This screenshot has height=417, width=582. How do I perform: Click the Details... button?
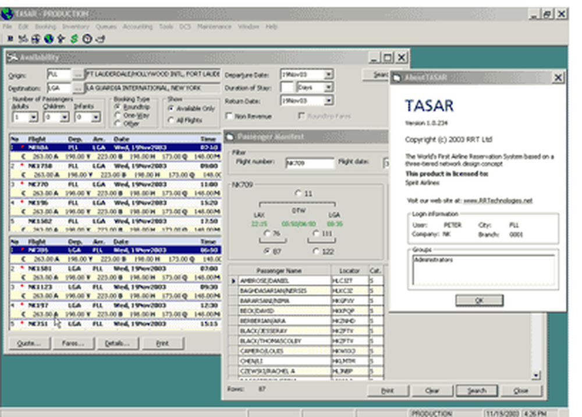pyautogui.click(x=118, y=343)
